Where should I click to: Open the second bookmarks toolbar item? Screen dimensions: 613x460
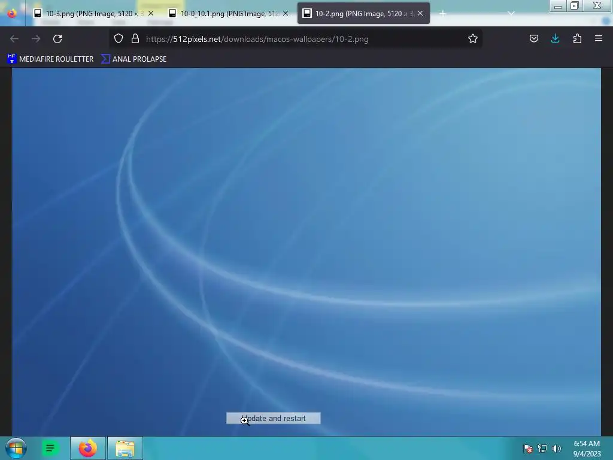133,59
